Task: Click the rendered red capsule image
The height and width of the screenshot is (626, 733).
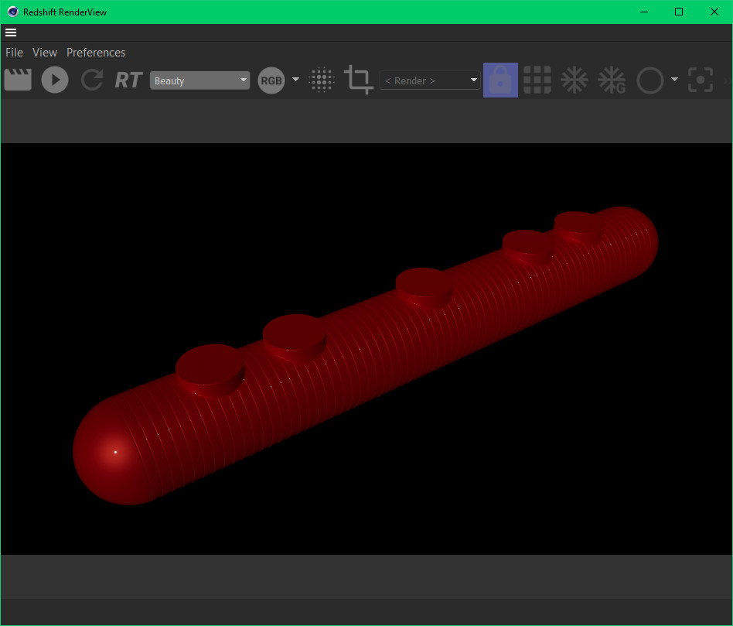Action: pyautogui.click(x=366, y=356)
